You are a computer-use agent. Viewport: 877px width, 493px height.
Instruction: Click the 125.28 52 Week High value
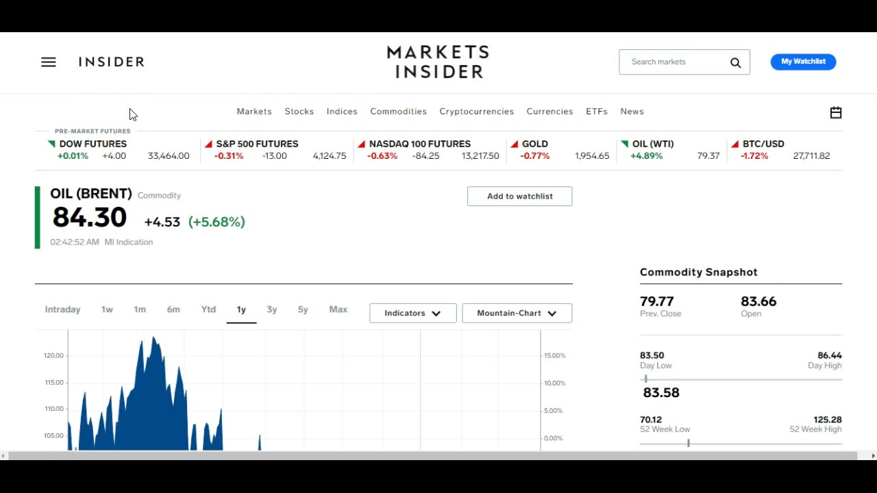[x=828, y=420]
